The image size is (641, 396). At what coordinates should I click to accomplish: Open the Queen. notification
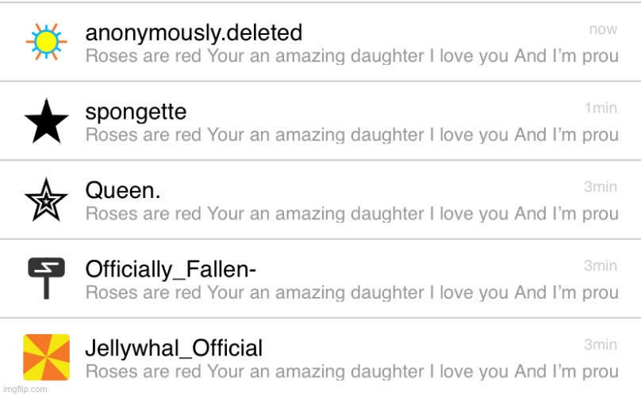[x=320, y=200]
